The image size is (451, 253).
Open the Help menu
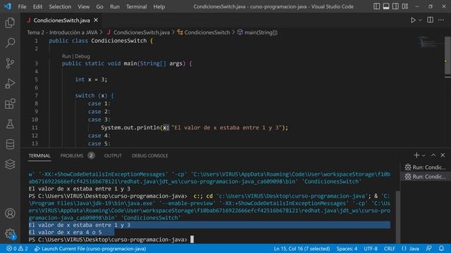159,6
